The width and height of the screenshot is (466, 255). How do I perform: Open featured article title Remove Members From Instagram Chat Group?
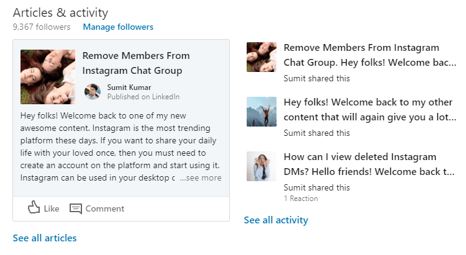click(136, 63)
